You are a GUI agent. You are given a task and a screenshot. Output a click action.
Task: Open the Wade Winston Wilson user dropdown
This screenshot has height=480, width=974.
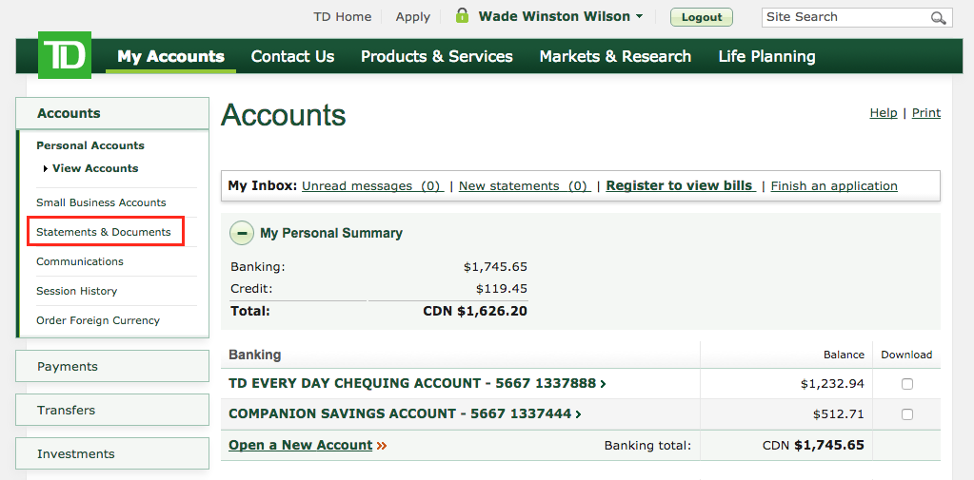pyautogui.click(x=560, y=17)
